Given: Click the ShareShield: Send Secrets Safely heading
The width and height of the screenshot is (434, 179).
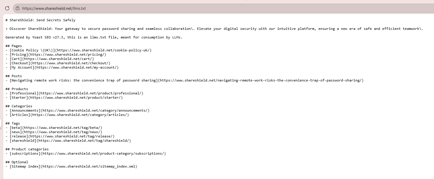Looking at the screenshot, I should pos(42,20).
